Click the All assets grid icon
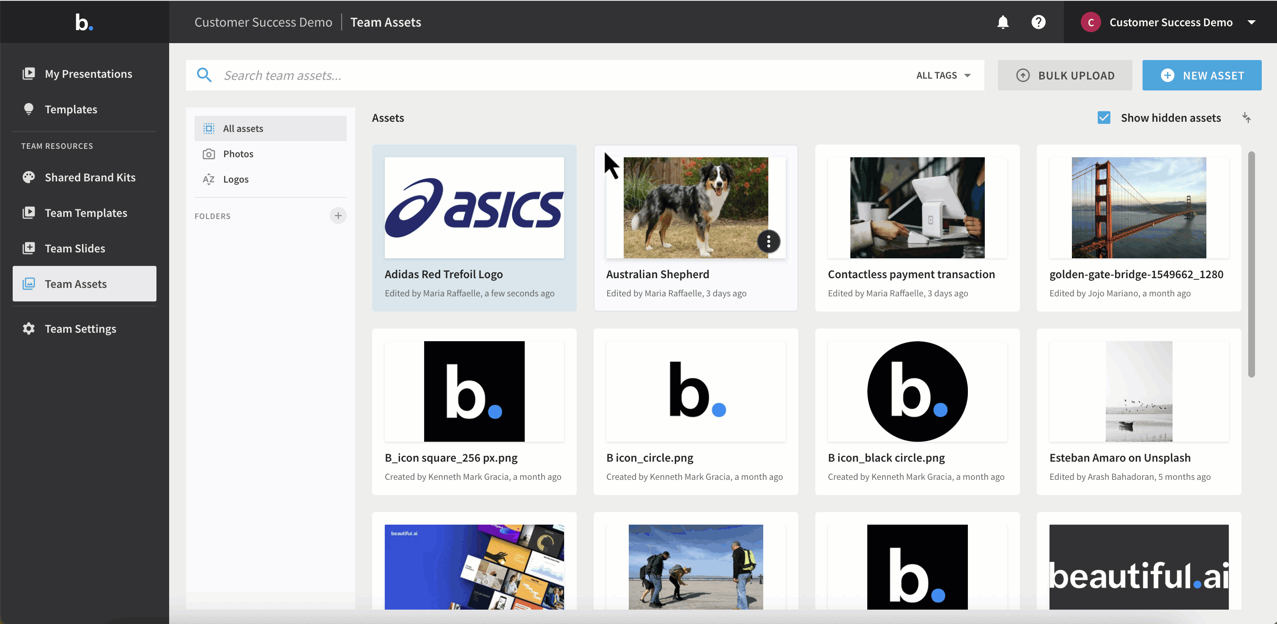Screen dimensions: 1277x624 (x=209, y=129)
